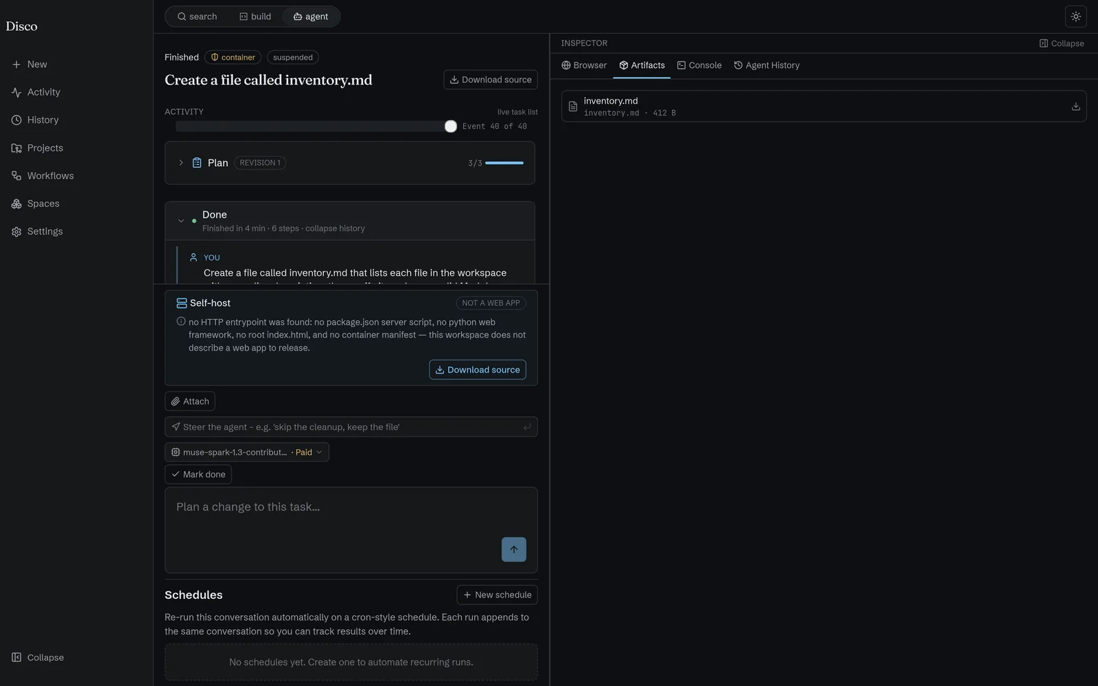Click the New schedule button

tap(498, 595)
